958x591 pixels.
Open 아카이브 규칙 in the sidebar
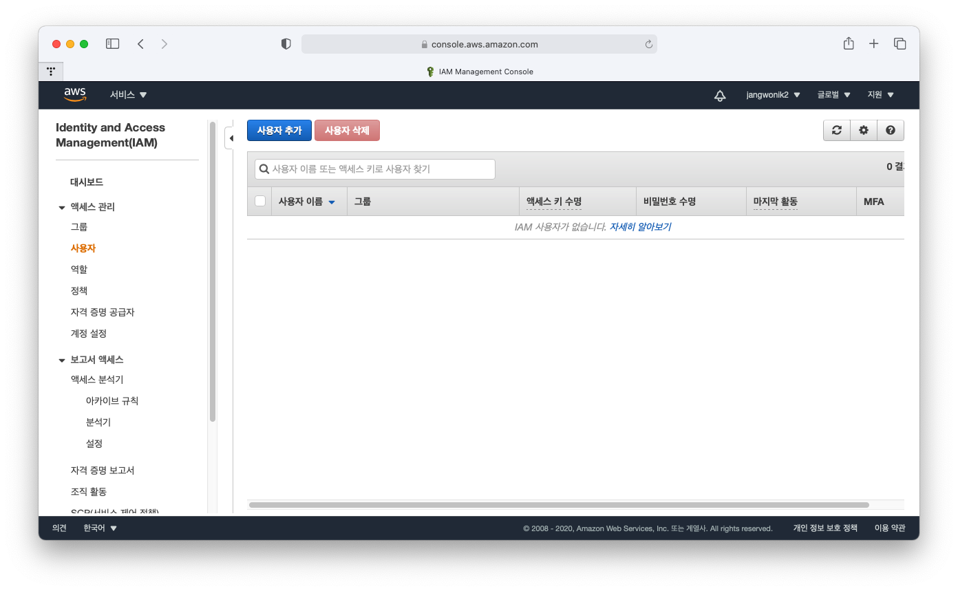(112, 401)
